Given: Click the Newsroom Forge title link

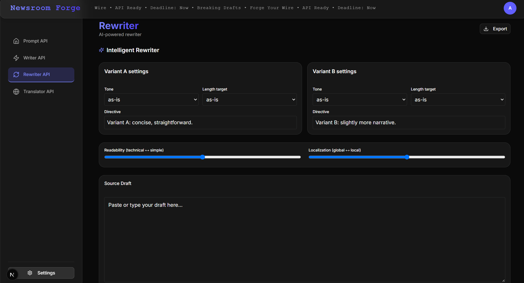Looking at the screenshot, I should pos(45,8).
